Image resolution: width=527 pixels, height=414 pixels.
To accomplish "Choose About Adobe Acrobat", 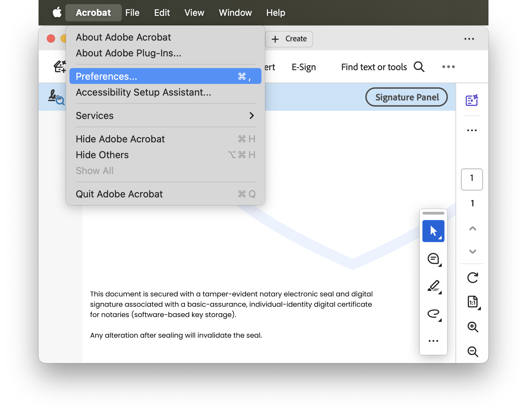I will (165, 37).
